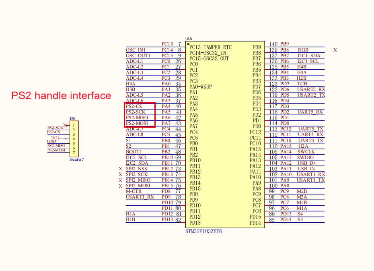This screenshot has height=271, width=374.
Task: Click the Header7 label under the connector
Action: point(76,159)
